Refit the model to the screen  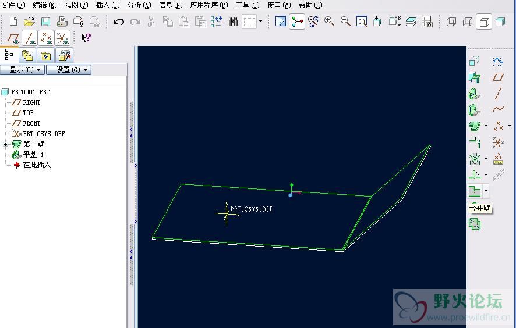pos(362,22)
